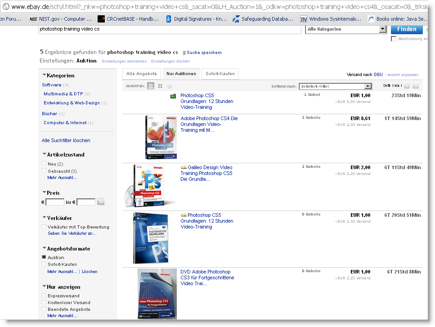Click the minimum price input field

55,202
